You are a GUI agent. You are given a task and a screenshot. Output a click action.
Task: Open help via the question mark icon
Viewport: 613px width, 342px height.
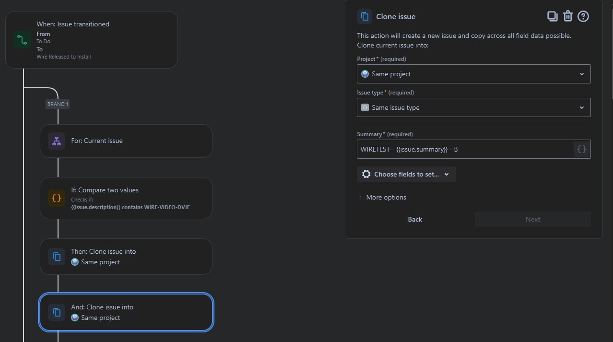tap(583, 16)
